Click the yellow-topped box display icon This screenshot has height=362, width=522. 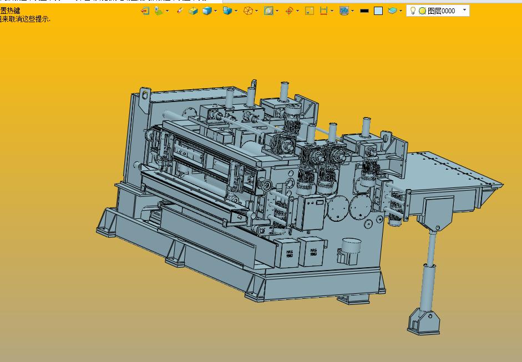pos(193,11)
